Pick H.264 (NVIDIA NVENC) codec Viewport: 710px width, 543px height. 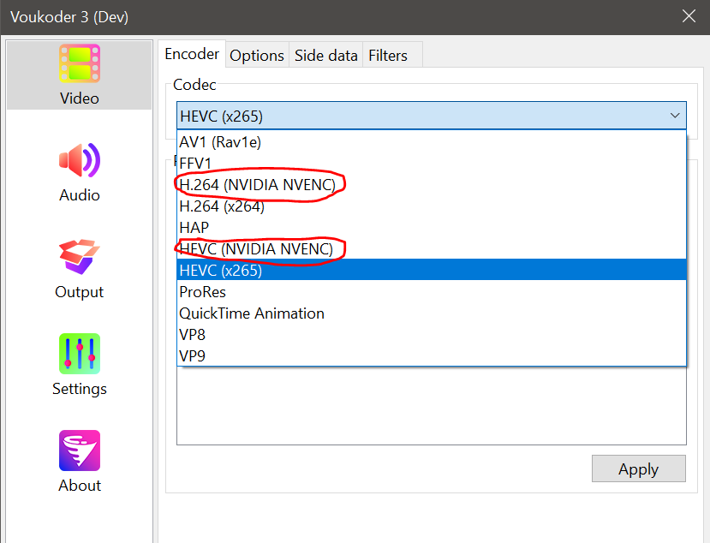(x=261, y=184)
